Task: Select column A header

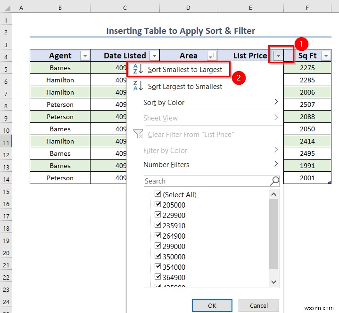Action: click(x=21, y=8)
